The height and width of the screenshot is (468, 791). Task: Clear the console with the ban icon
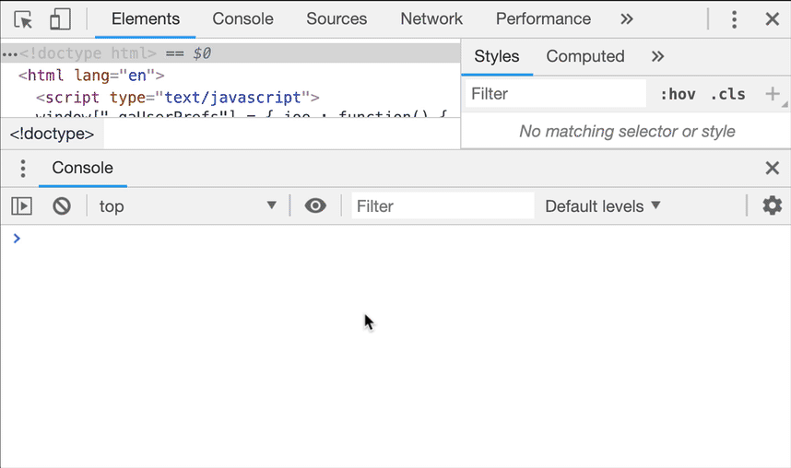point(62,206)
